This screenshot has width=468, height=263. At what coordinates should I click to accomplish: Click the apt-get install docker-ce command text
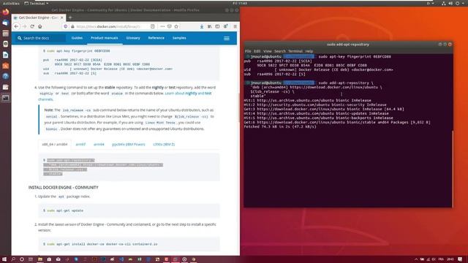(102, 244)
